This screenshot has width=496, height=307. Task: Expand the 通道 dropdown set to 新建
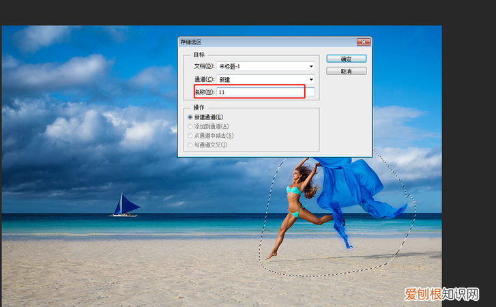click(265, 79)
